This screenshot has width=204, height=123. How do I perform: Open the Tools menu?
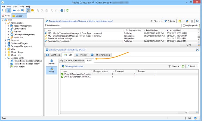(21, 7)
